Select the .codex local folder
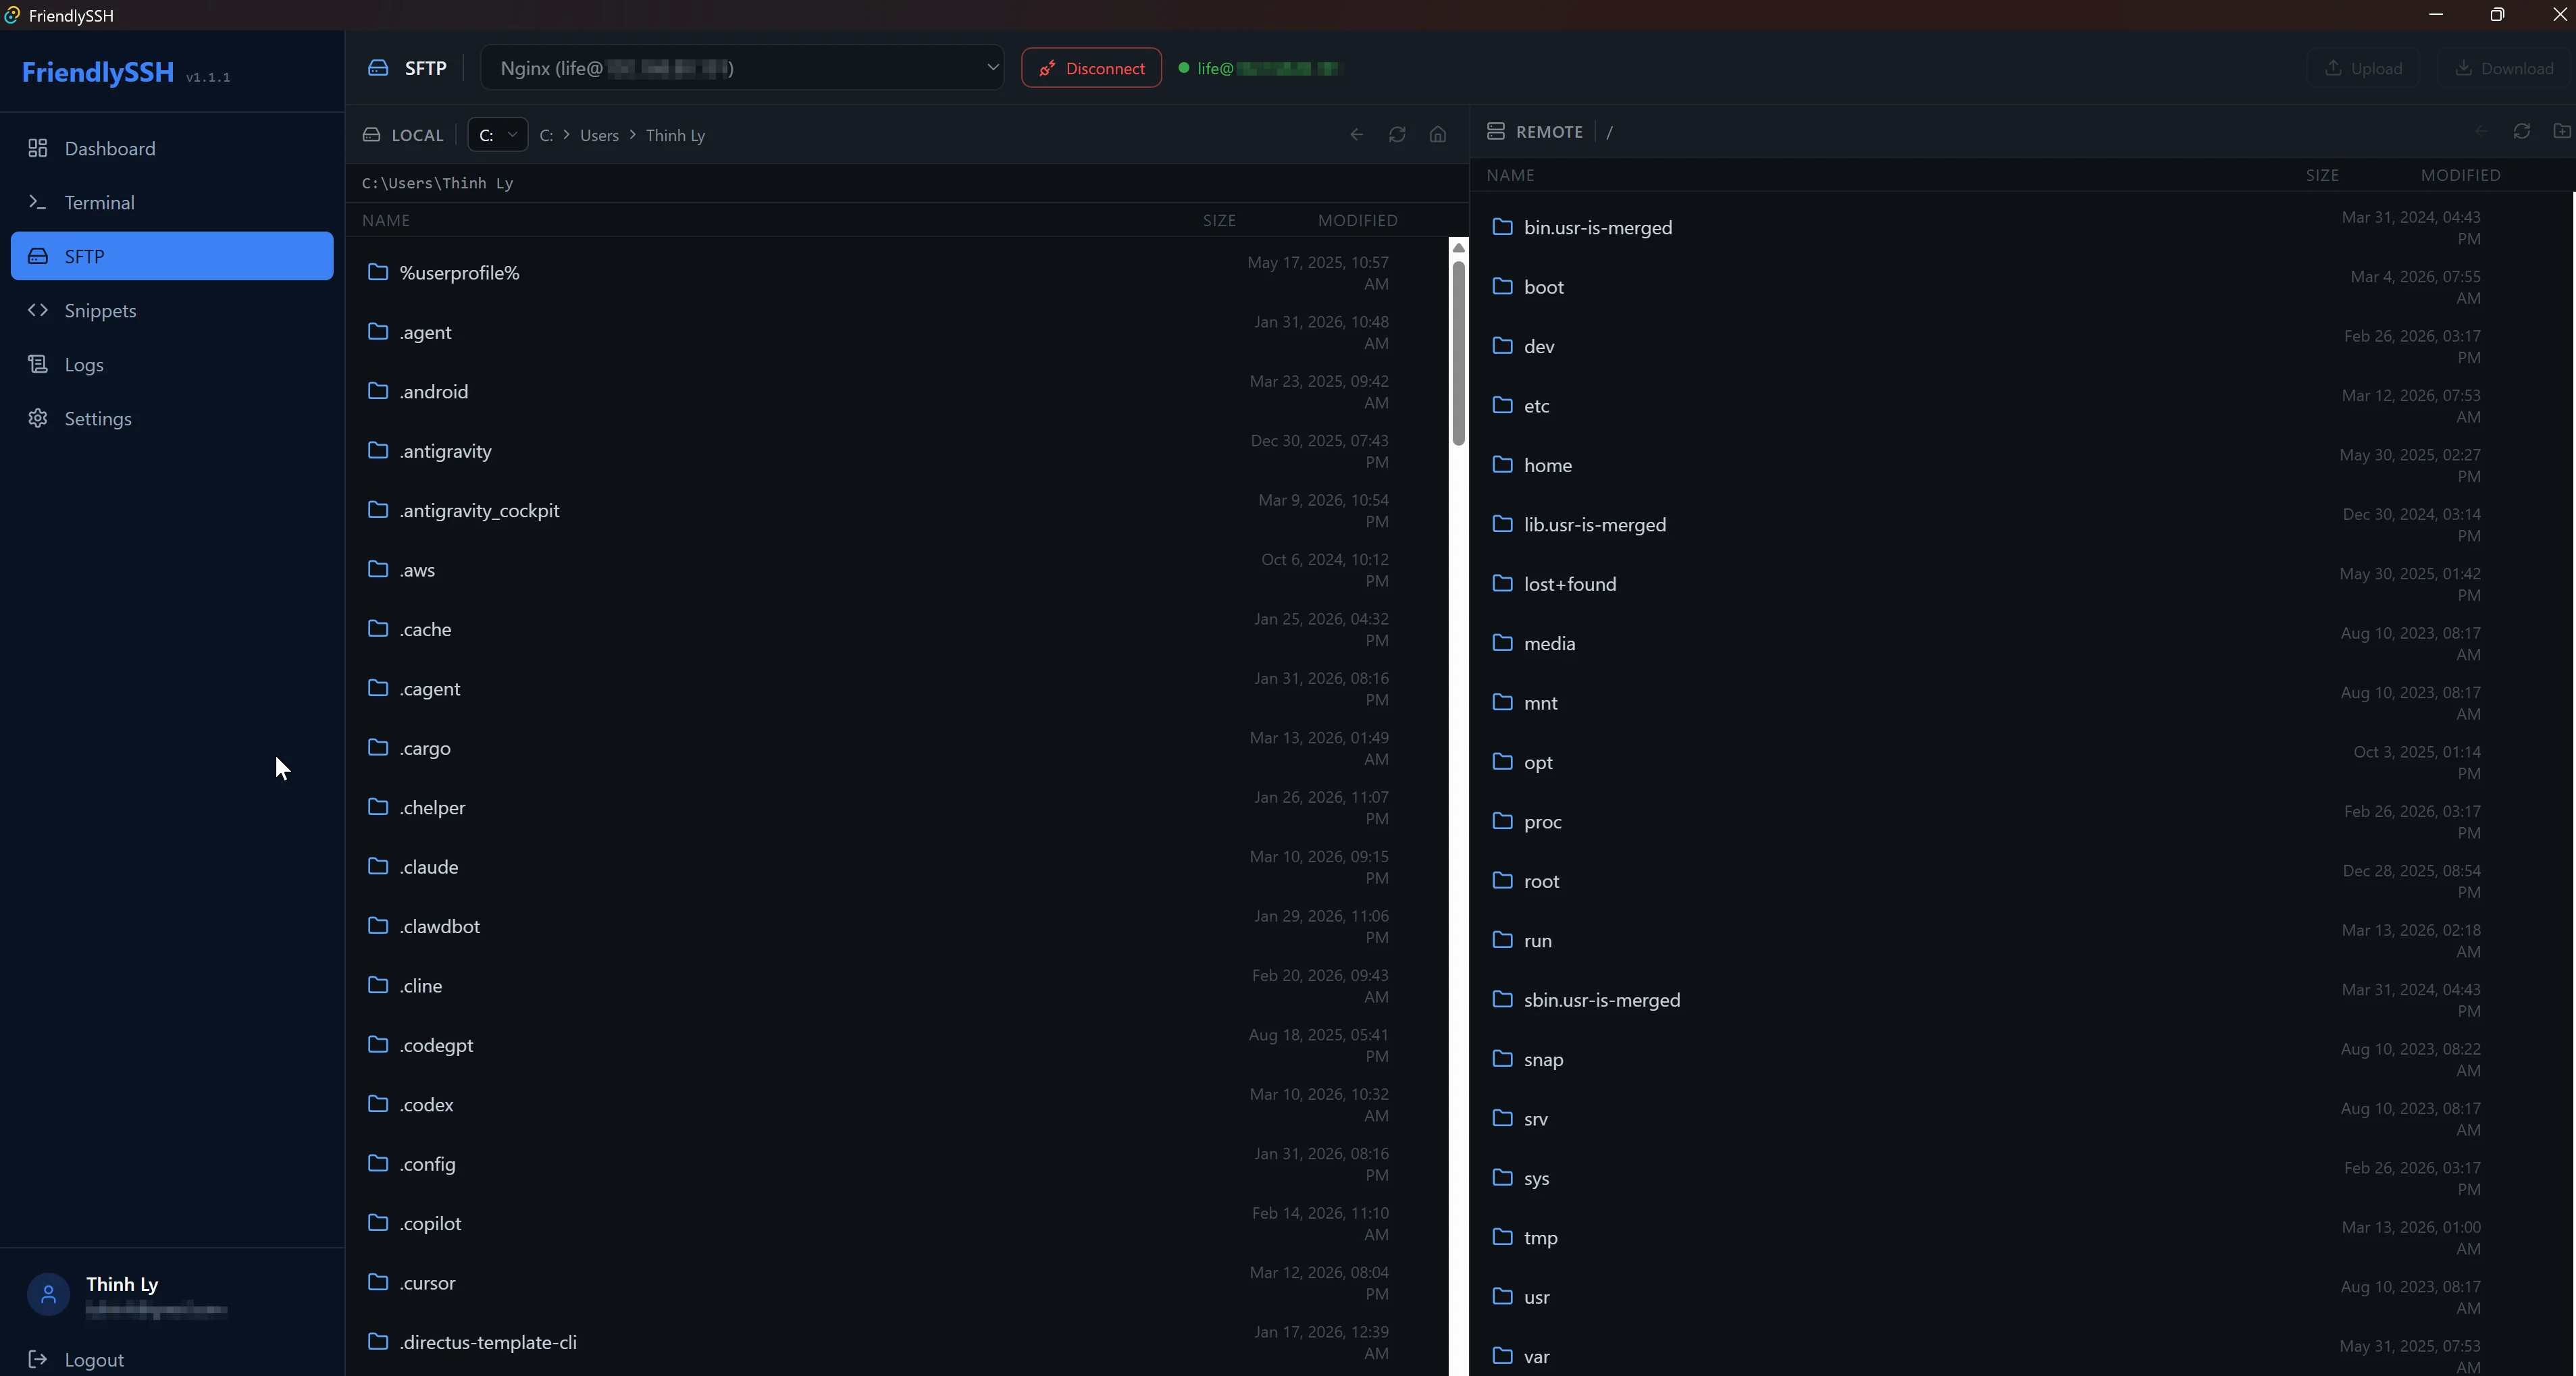The image size is (2576, 1376). click(897, 1104)
